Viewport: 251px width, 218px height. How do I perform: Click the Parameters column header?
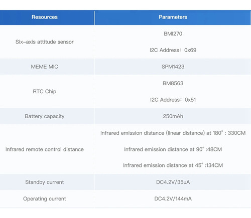(173, 17)
